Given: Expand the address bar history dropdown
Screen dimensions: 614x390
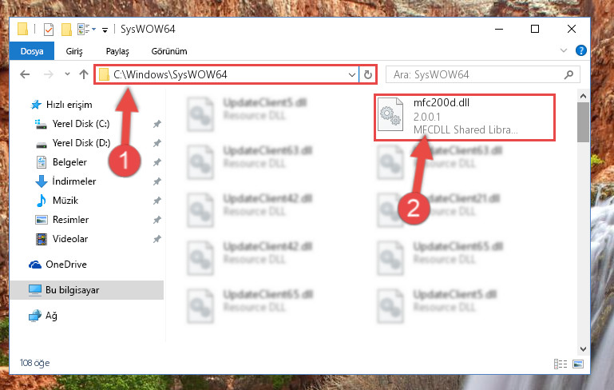Looking at the screenshot, I should (351, 74).
